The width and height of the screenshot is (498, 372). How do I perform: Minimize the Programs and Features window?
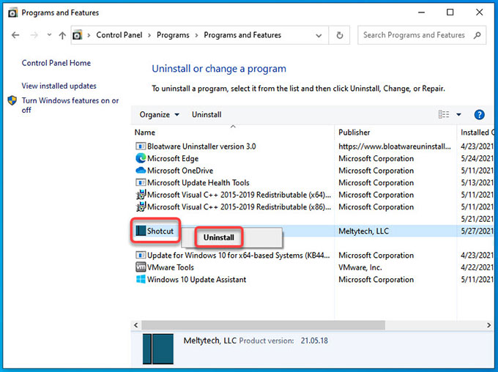(x=421, y=12)
